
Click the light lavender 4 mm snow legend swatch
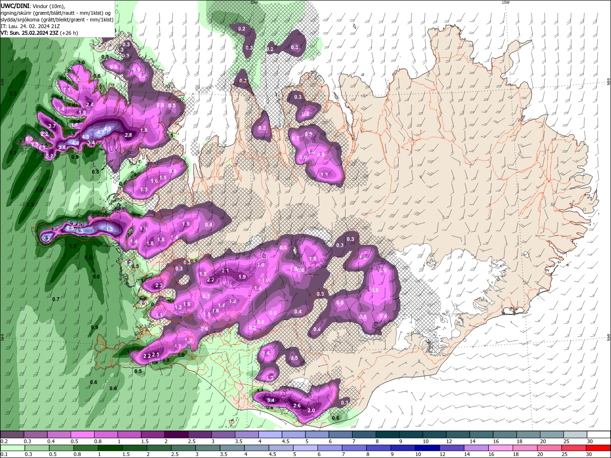coord(270,435)
